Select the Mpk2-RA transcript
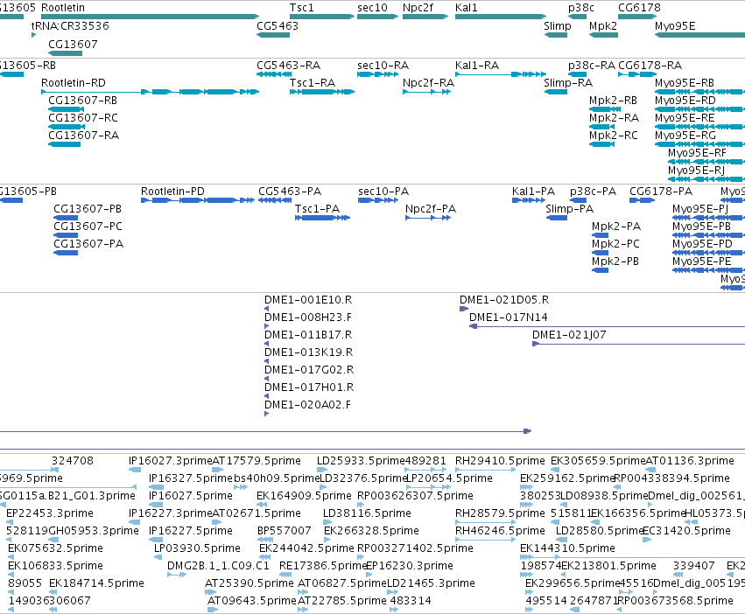The width and height of the screenshot is (745, 614). point(602,127)
